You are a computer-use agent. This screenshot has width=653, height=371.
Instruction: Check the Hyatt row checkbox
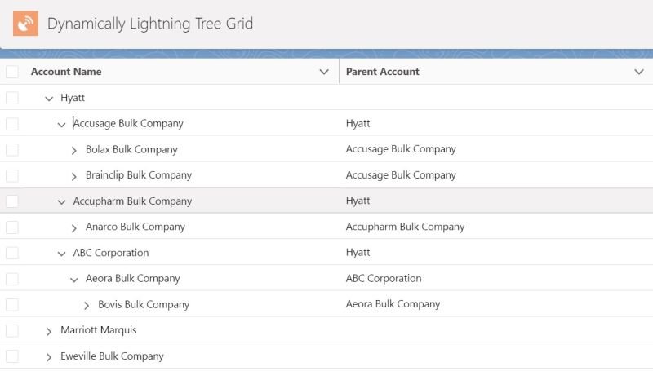(x=12, y=98)
